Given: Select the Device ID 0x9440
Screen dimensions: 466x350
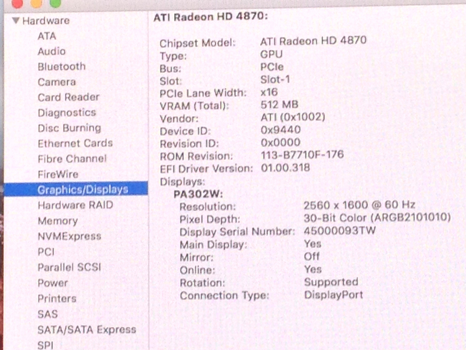Looking at the screenshot, I should coord(281,129).
